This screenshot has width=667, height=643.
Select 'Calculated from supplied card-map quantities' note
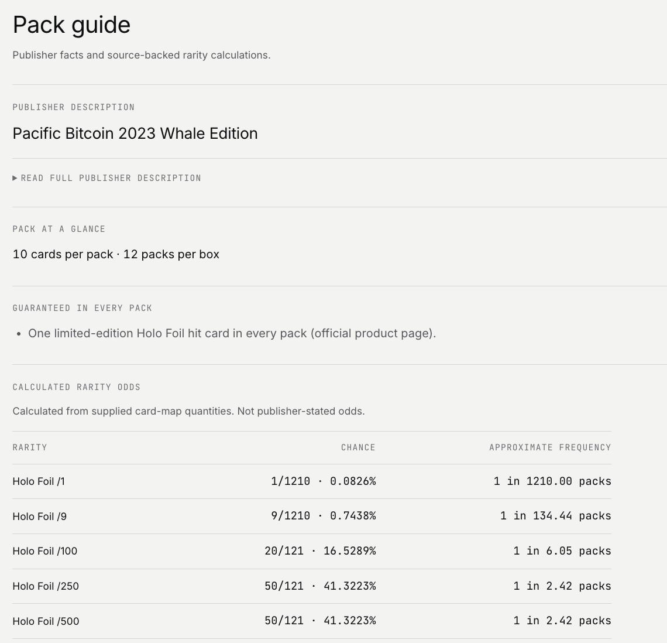pyautogui.click(x=188, y=411)
